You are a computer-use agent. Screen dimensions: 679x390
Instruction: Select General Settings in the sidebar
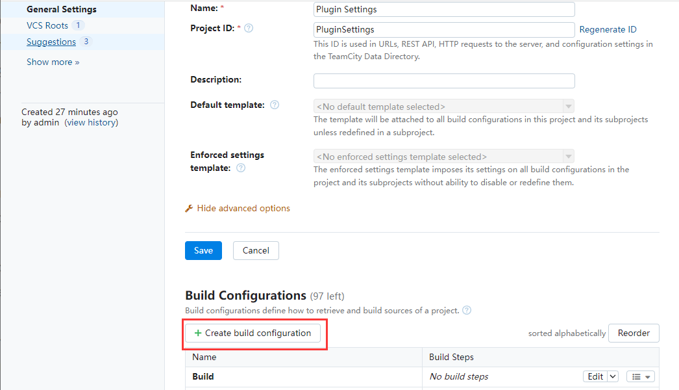(x=62, y=10)
